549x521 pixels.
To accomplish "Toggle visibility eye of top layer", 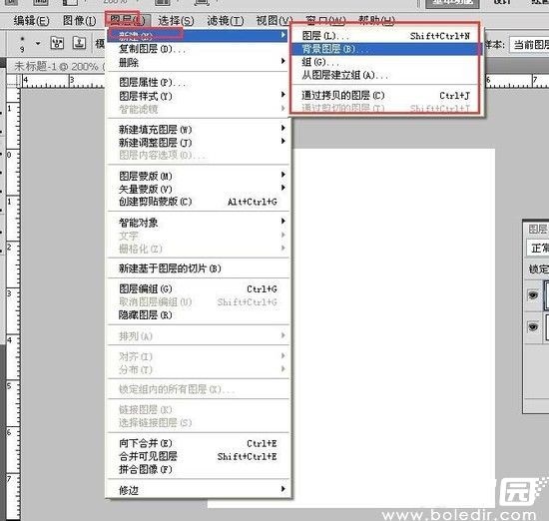I will pos(533,295).
